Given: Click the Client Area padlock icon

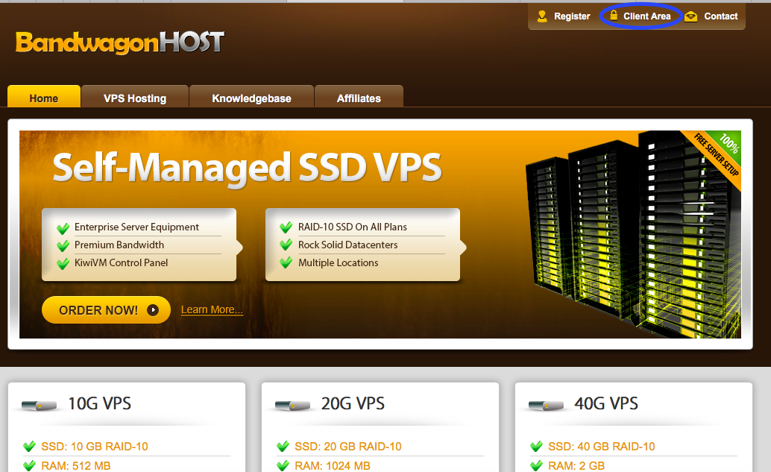Looking at the screenshot, I should [x=613, y=16].
